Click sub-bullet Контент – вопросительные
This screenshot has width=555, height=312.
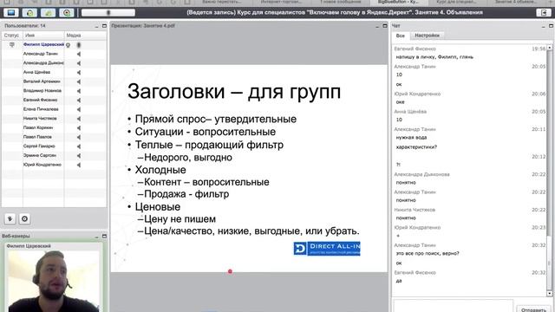[206, 182]
